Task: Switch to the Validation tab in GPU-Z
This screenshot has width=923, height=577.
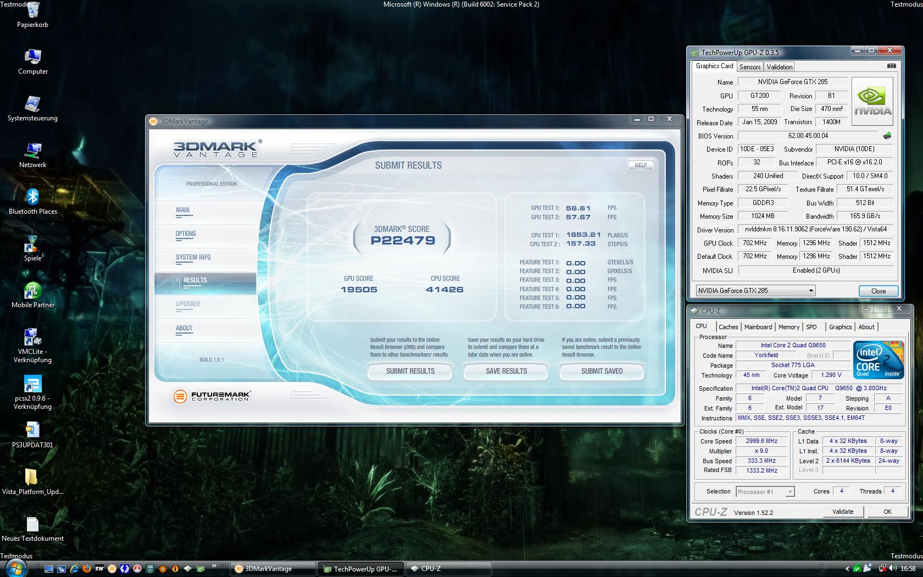Action: pos(779,67)
